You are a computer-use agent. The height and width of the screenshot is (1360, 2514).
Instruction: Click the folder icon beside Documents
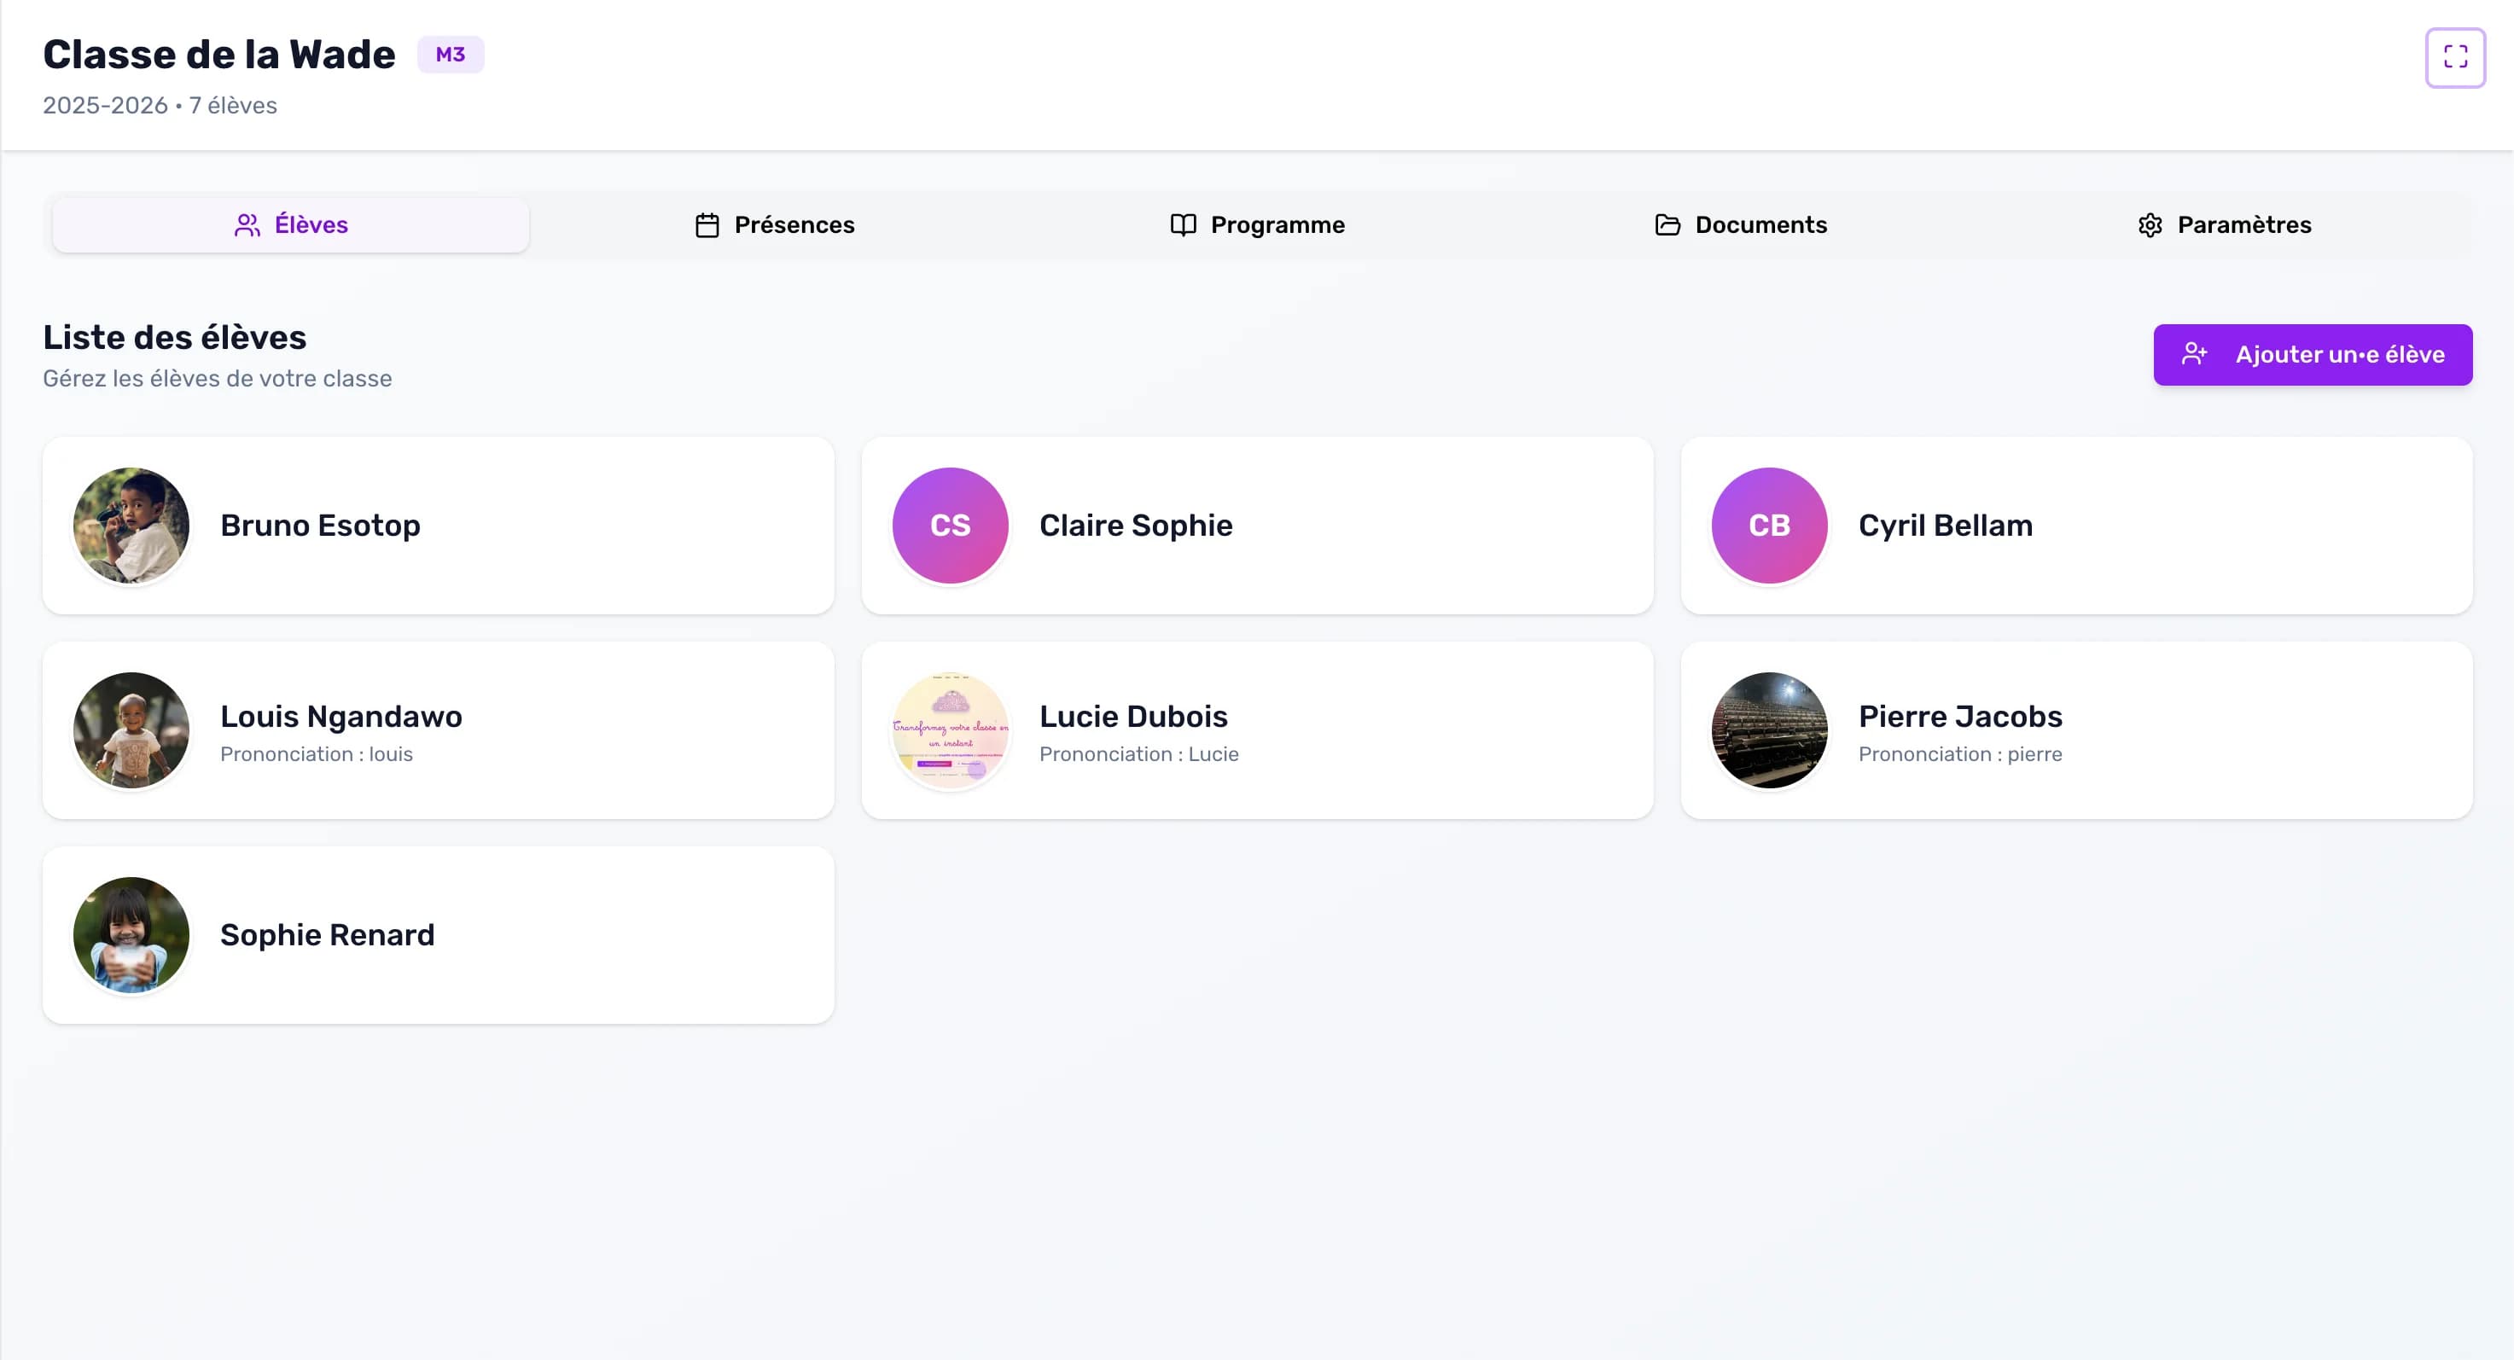coord(1667,225)
